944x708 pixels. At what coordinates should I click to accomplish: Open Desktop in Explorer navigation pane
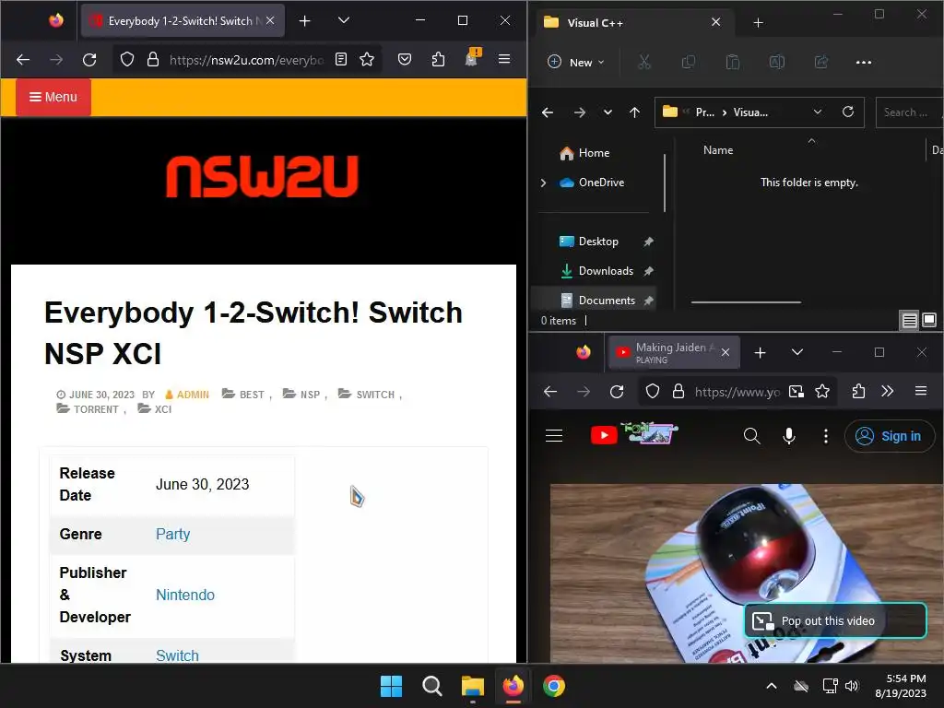click(597, 242)
